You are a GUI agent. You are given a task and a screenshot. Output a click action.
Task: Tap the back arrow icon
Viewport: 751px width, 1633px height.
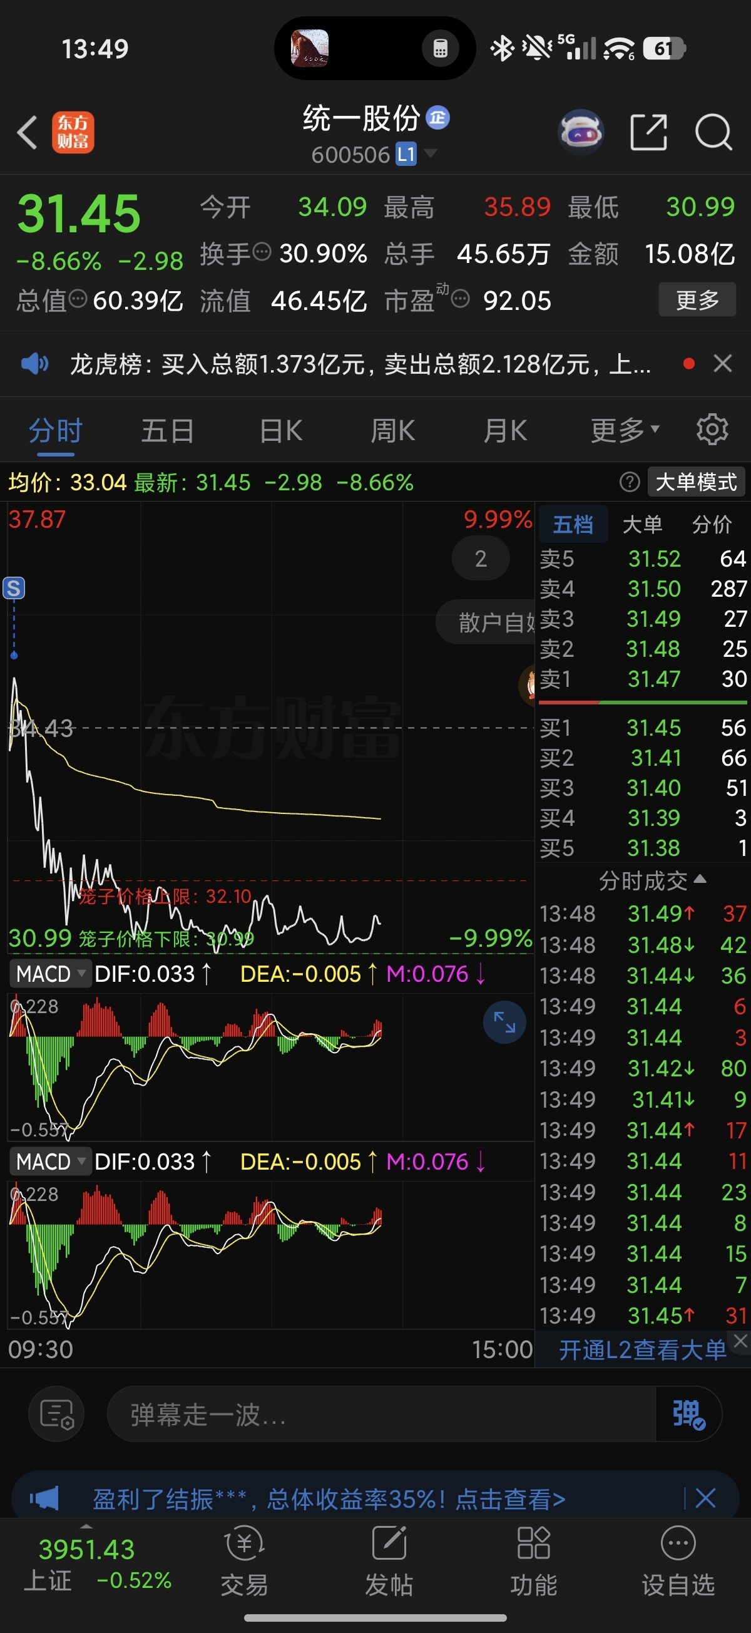28,133
